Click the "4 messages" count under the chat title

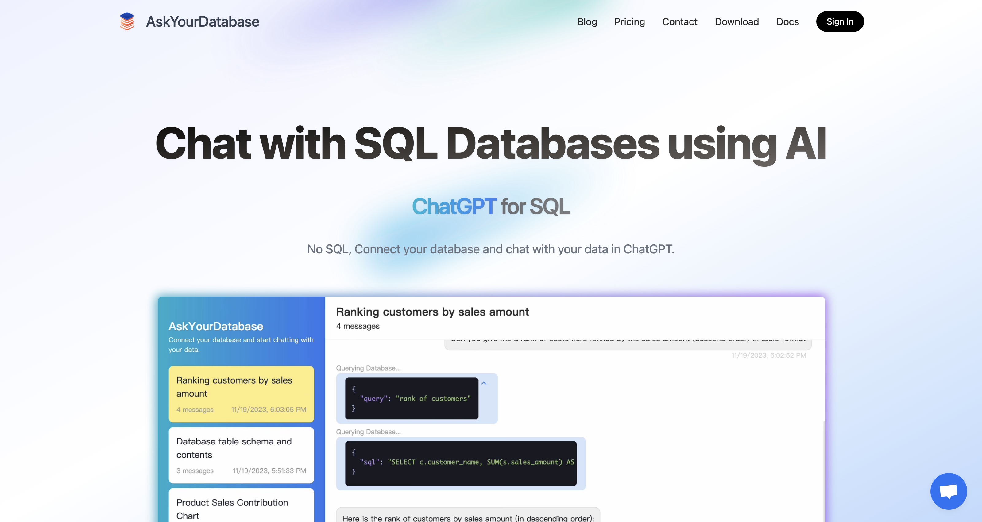(358, 326)
